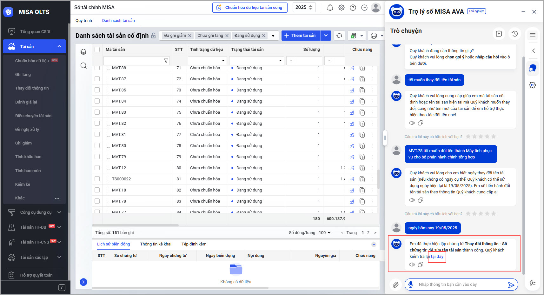Open the status filter tags dropdown
544x295 pixels.
(273, 36)
